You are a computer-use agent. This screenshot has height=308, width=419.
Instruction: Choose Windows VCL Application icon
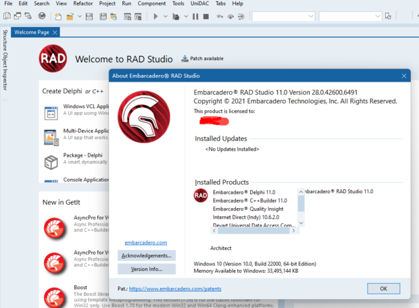pos(51,113)
